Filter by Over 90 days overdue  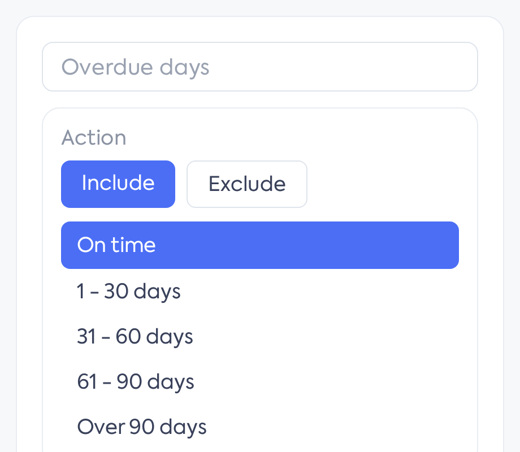259,427
